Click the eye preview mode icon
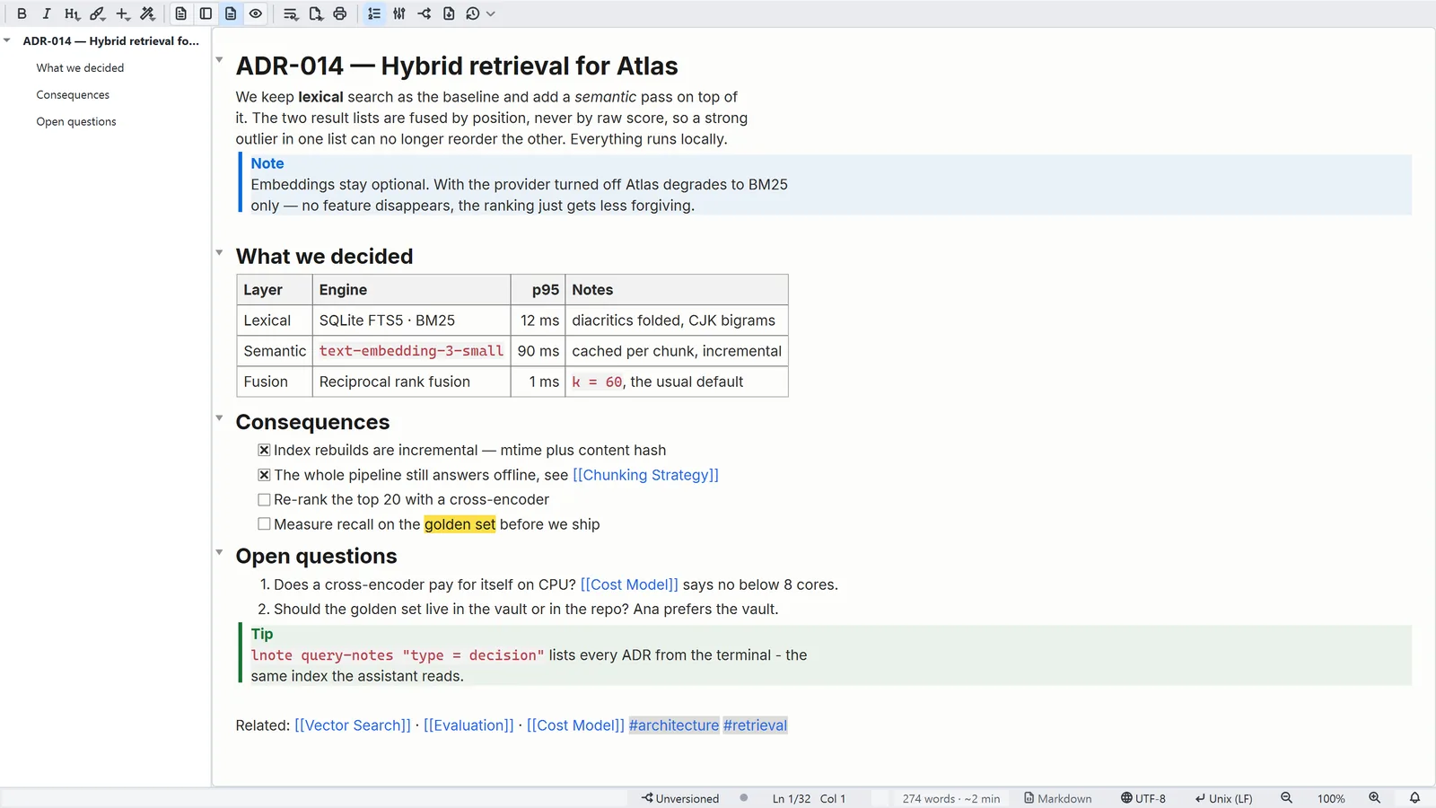Image resolution: width=1436 pixels, height=808 pixels. click(256, 13)
